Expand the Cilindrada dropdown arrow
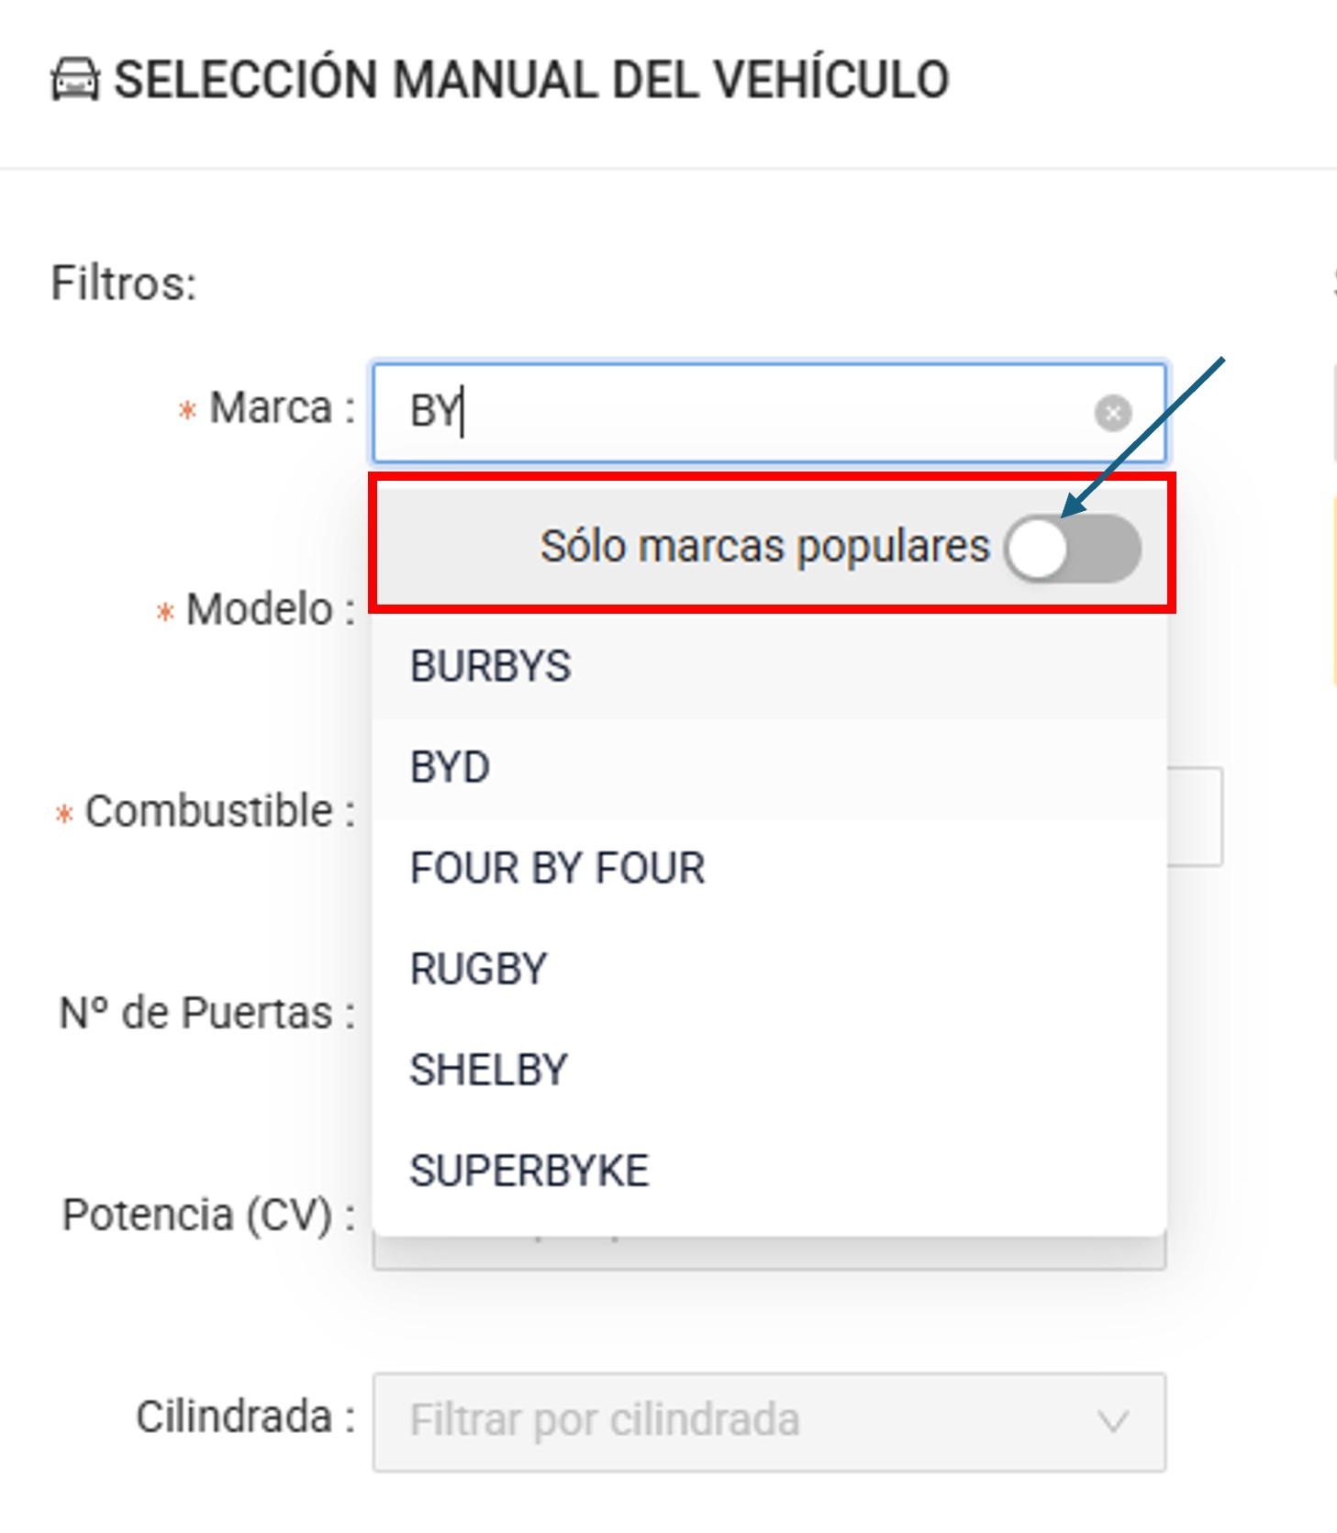The width and height of the screenshot is (1337, 1533). click(x=1113, y=1422)
